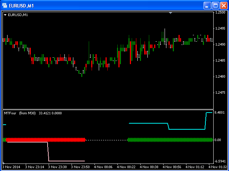Click the 3 Nov 23:14 time label
The image size is (229, 171).
coord(35,167)
